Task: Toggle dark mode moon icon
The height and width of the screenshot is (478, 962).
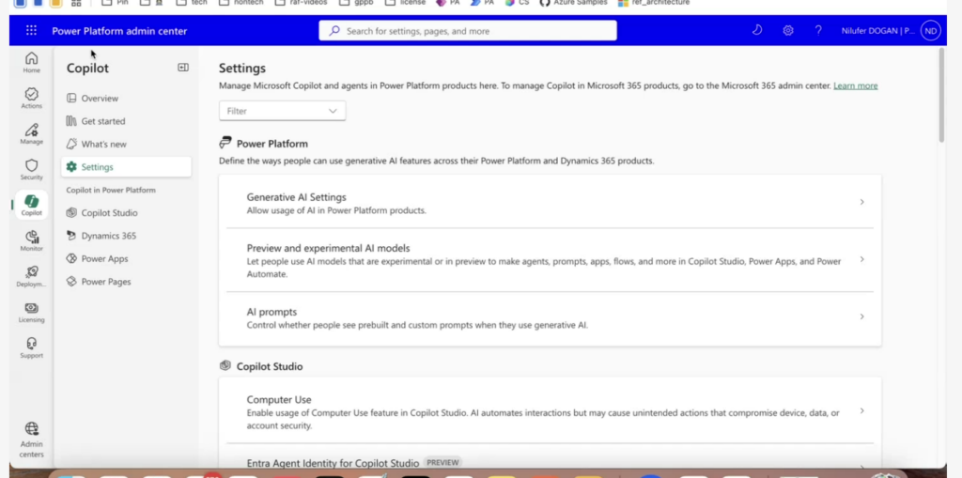Action: [x=757, y=30]
